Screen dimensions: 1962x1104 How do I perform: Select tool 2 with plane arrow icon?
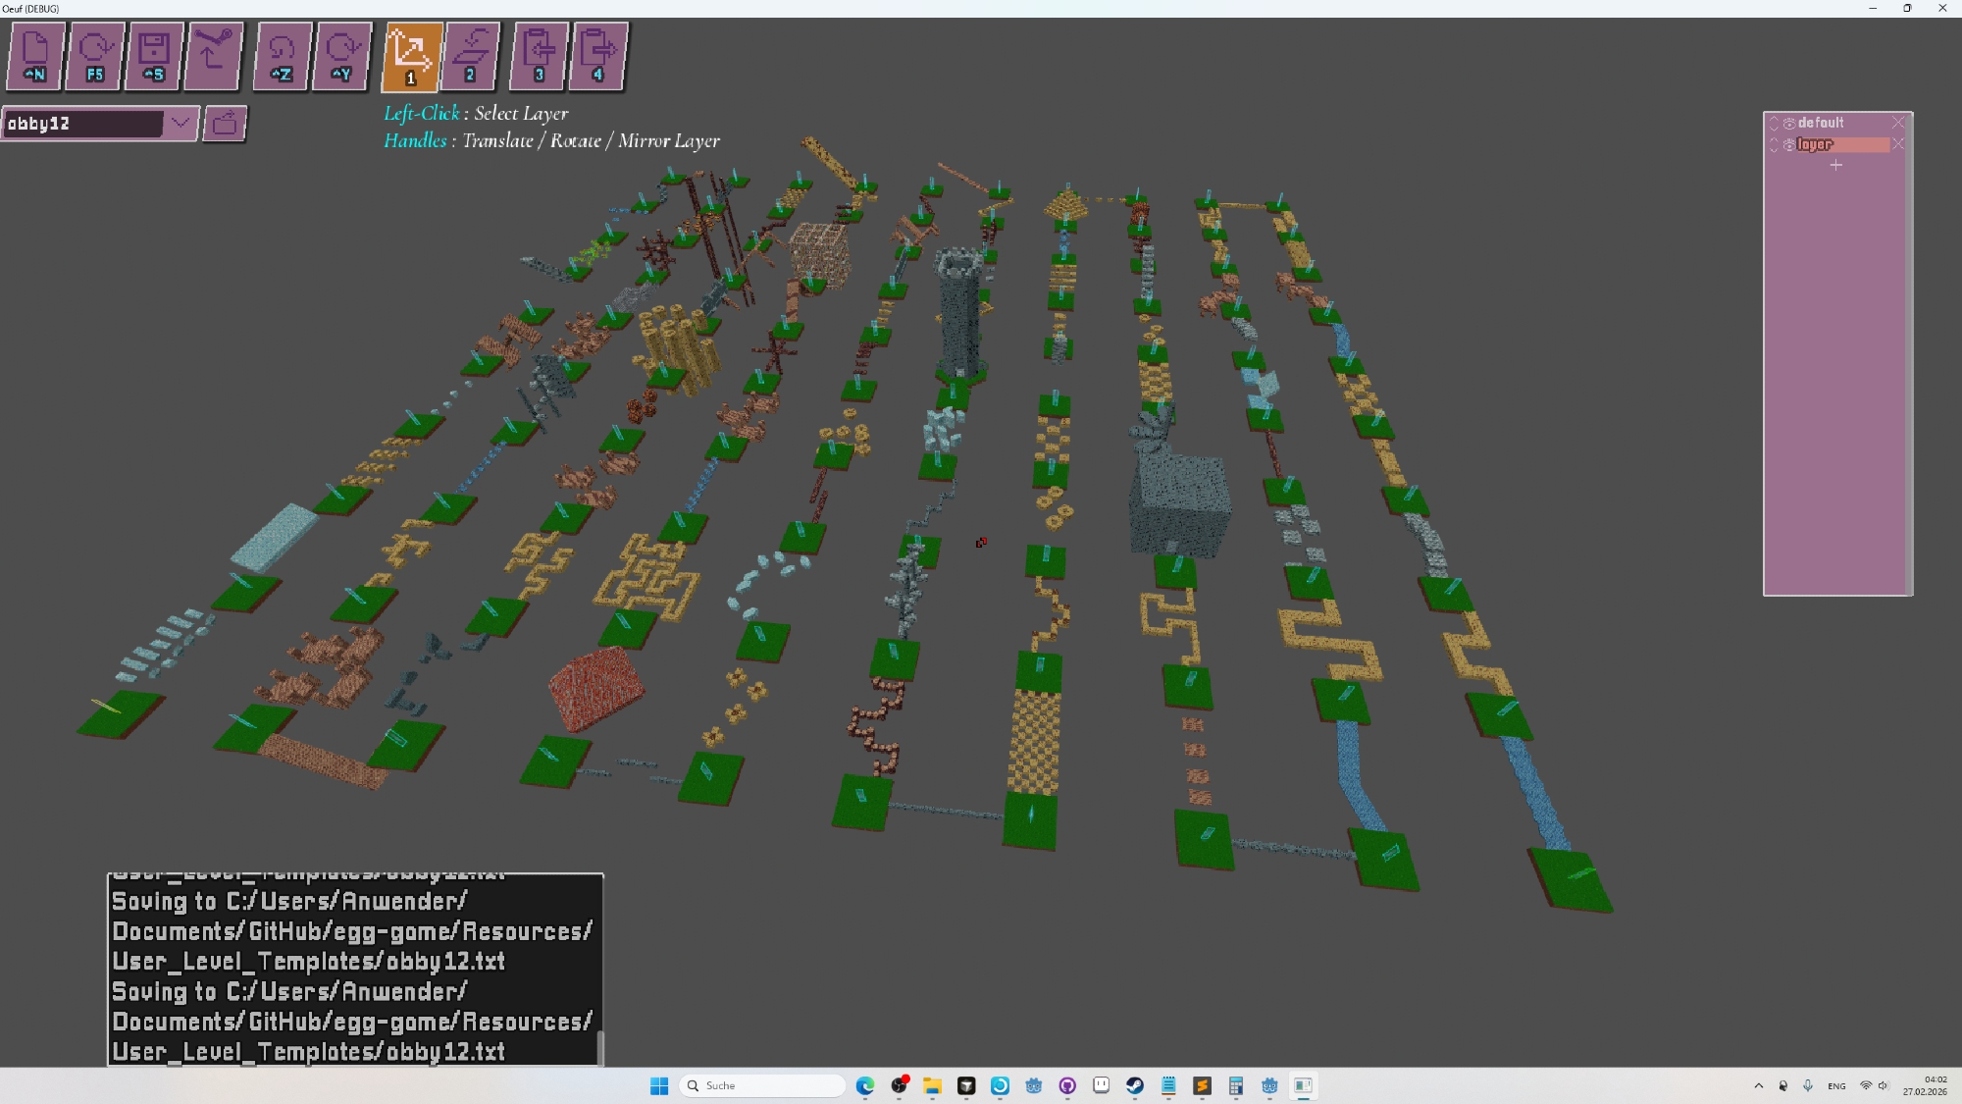(x=471, y=56)
